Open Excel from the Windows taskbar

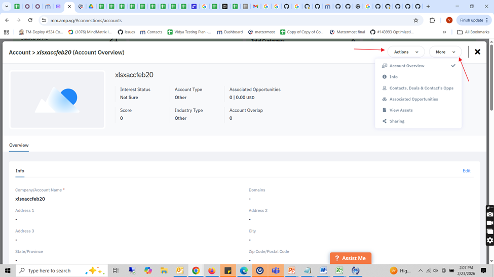point(339,270)
